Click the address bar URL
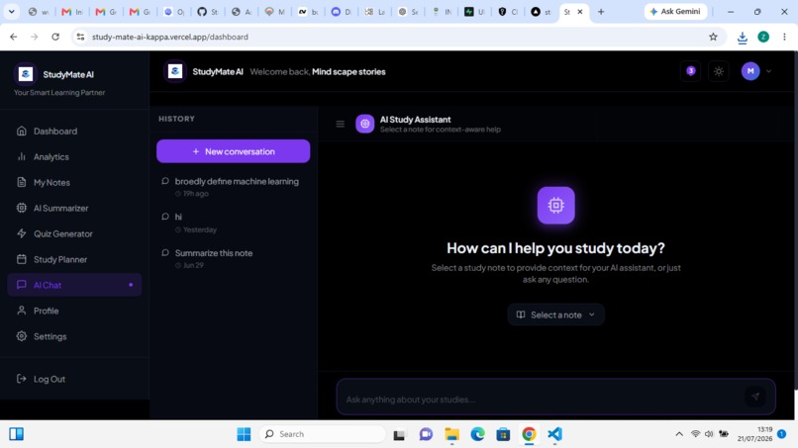798x448 pixels. point(170,37)
